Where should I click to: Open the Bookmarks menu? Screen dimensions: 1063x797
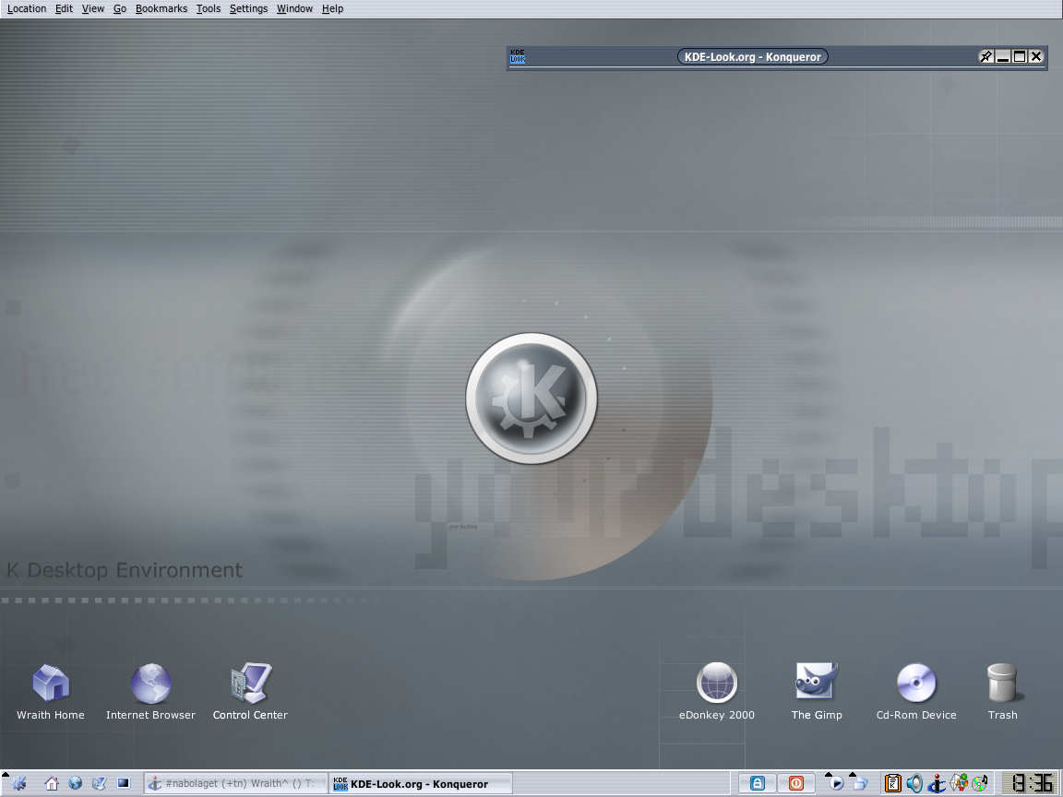point(161,9)
